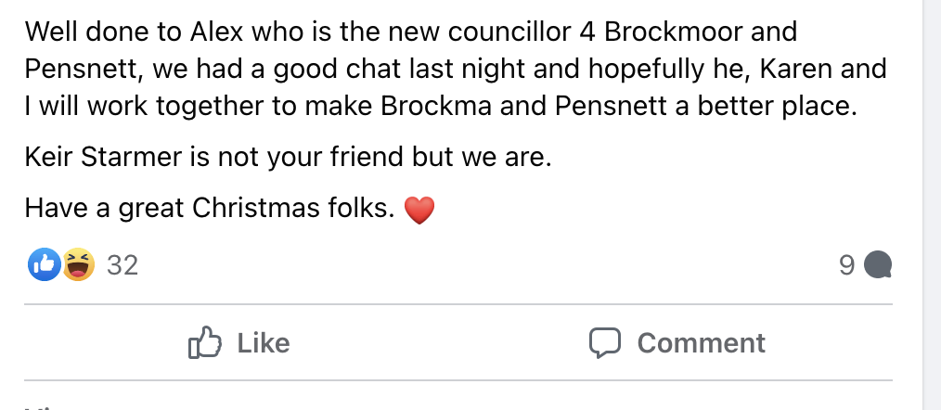Click the "Have a great Christmas folks" line

pos(209,209)
